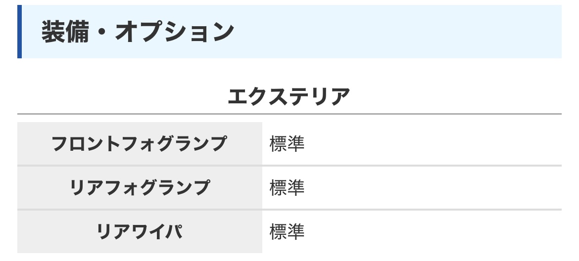Click the separator between フロントフォグランプ and リアフォグランプ values
The height and width of the screenshot is (261, 579).
[x=412, y=166]
